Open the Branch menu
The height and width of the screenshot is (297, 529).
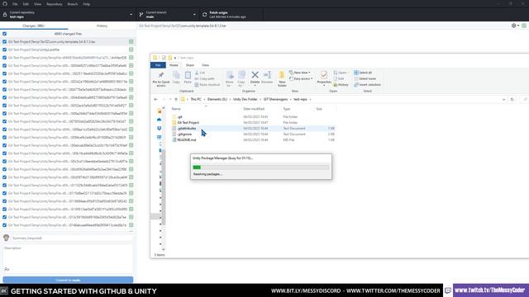click(x=73, y=4)
